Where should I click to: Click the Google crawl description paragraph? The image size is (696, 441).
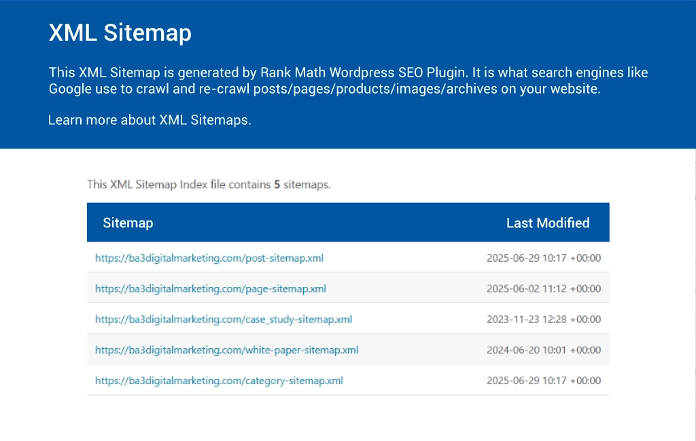coord(347,80)
